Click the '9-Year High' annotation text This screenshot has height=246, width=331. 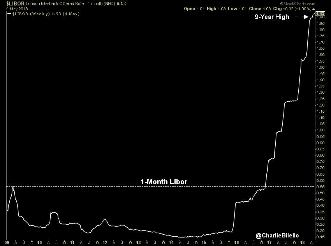tap(272, 17)
